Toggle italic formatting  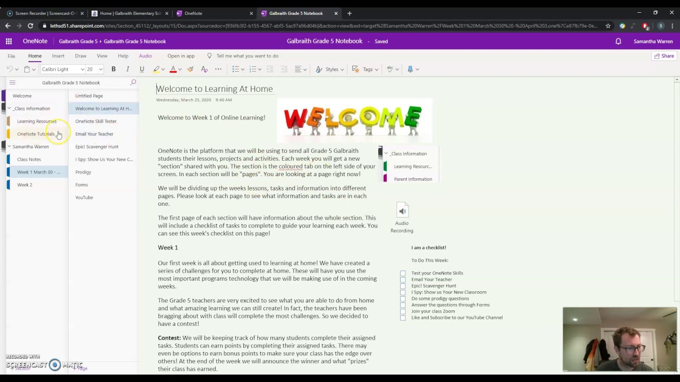coord(127,69)
